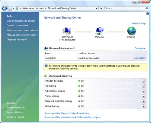Click the magnifier search icon
This screenshot has width=151, height=123.
[147, 8]
